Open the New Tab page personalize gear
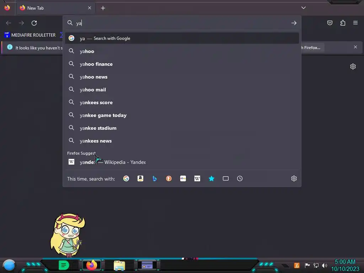 [x=353, y=66]
